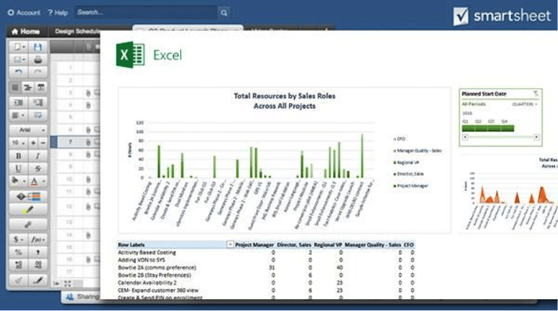Click the Manager Quality - Sales column header

point(373,245)
